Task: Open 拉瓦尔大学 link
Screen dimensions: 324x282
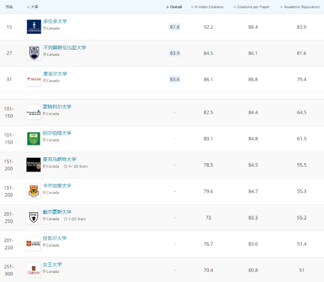Action: point(55,238)
